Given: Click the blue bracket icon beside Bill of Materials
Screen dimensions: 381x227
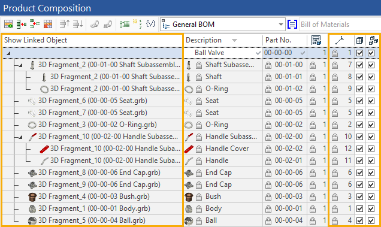Looking at the screenshot, I should 292,25.
